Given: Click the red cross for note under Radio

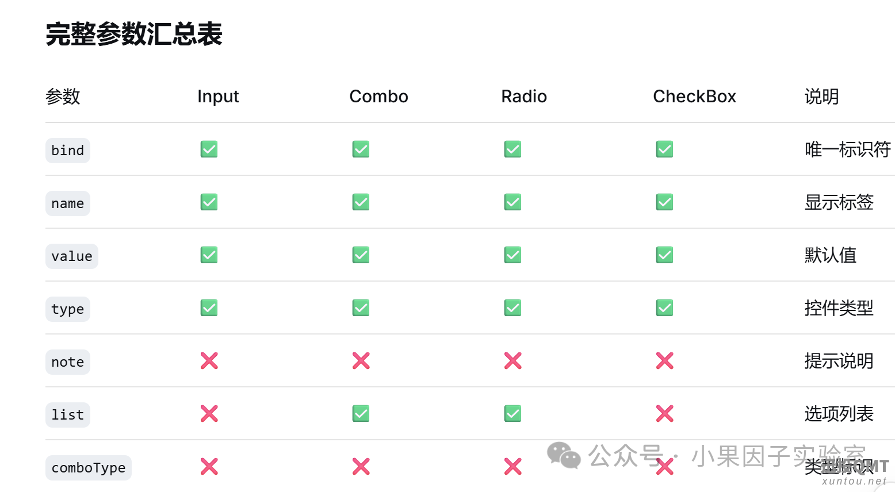Looking at the screenshot, I should [x=512, y=361].
